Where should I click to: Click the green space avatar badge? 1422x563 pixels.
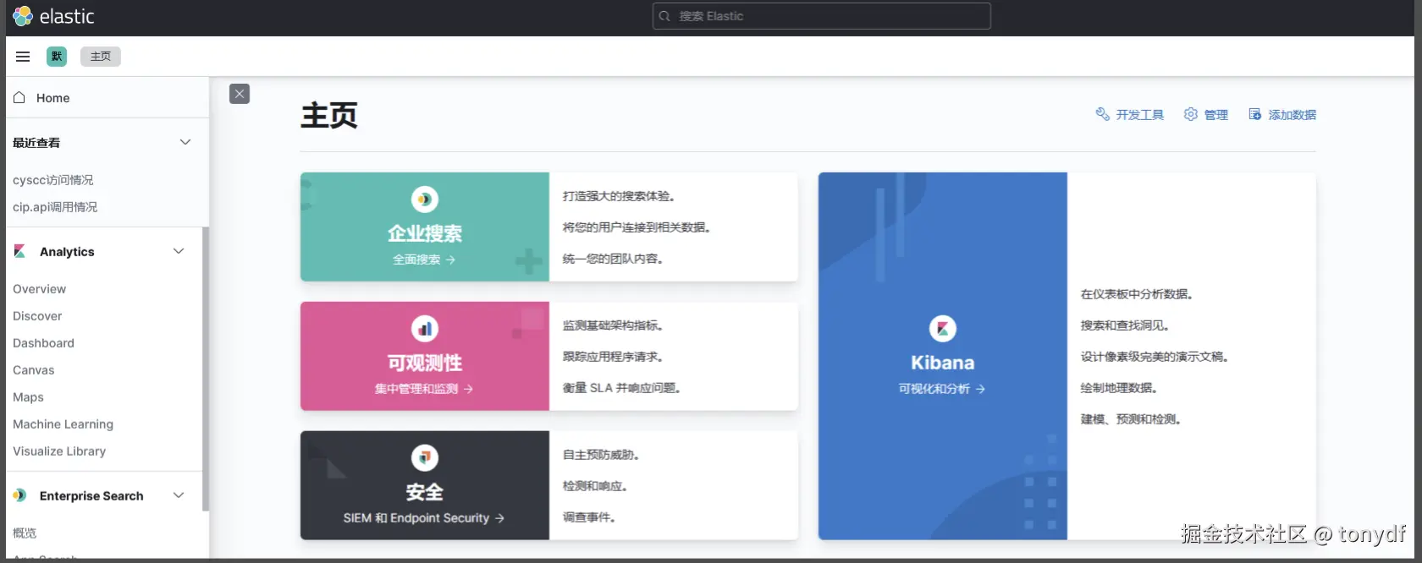point(57,57)
